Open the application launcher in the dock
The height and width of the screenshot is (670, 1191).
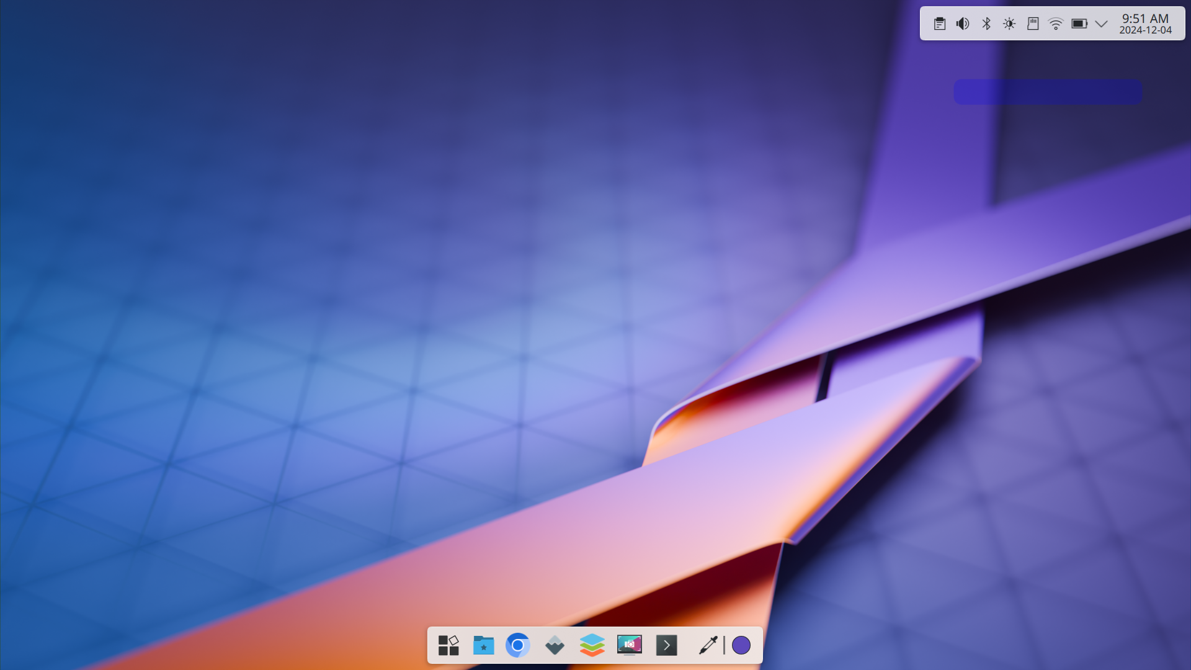(x=448, y=645)
